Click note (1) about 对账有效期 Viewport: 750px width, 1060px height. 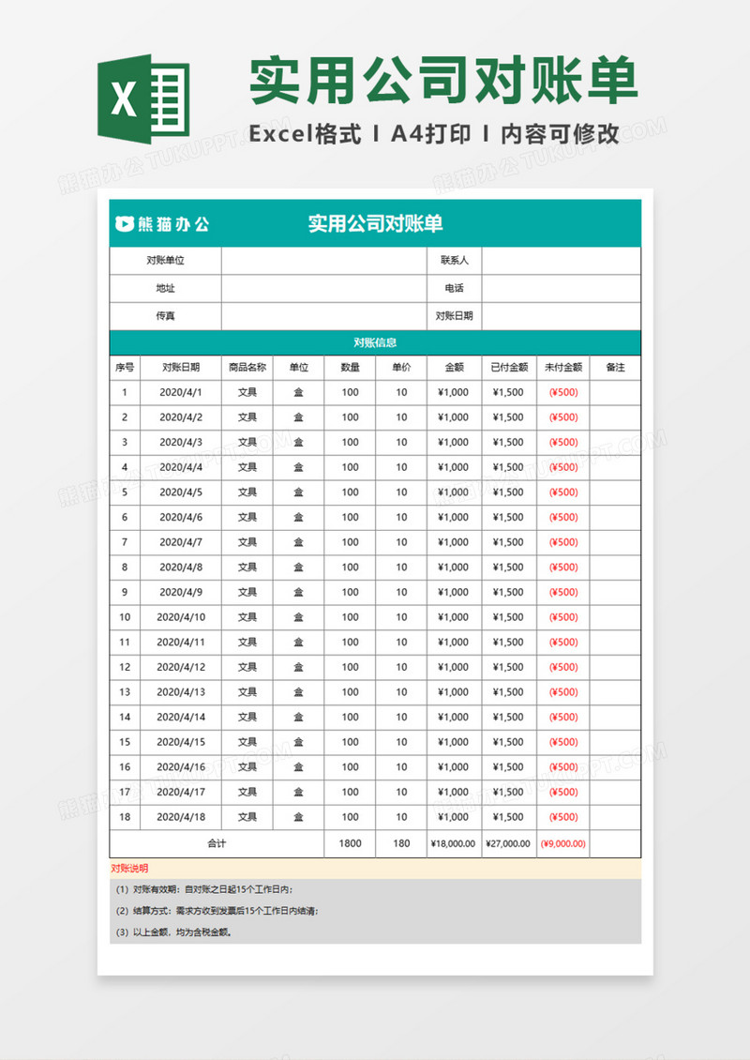click(x=204, y=889)
